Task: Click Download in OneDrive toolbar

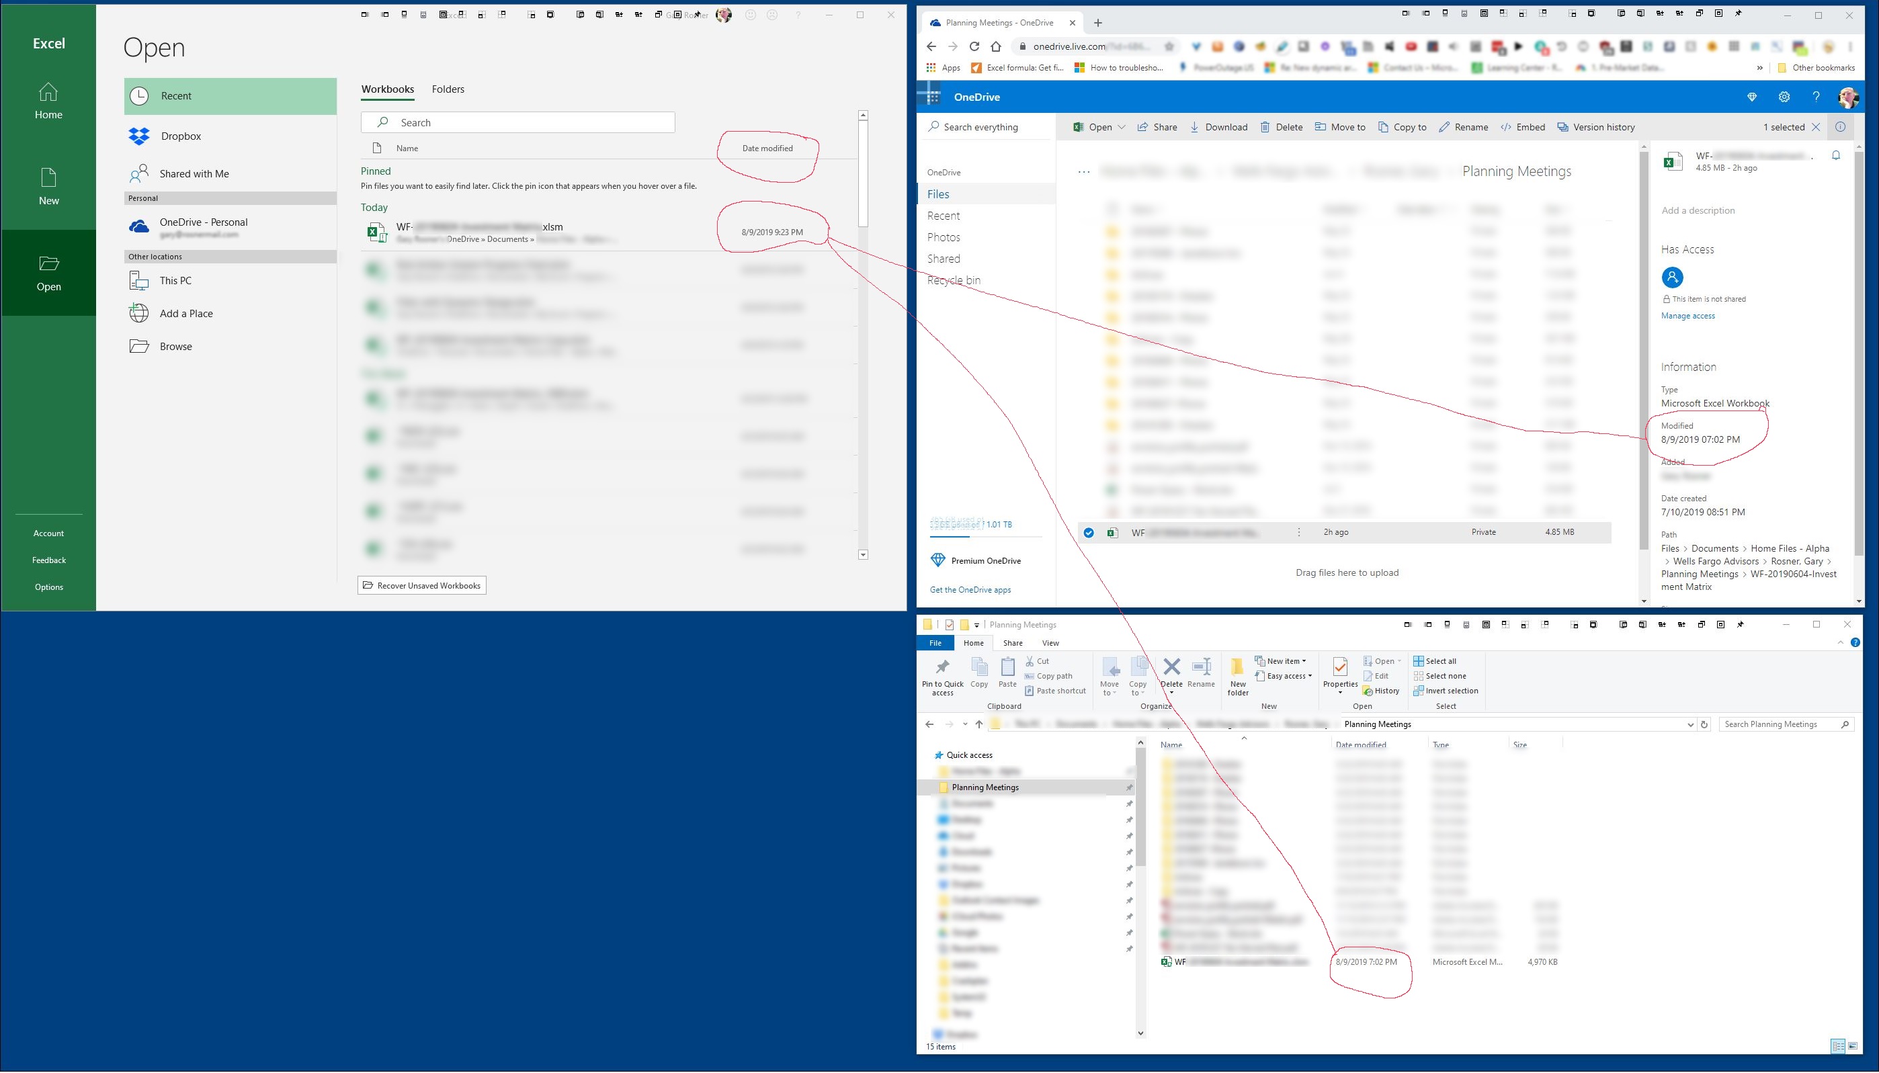Action: pos(1219,128)
